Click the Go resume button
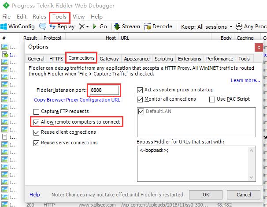The image size is (267, 207). tap(100, 26)
